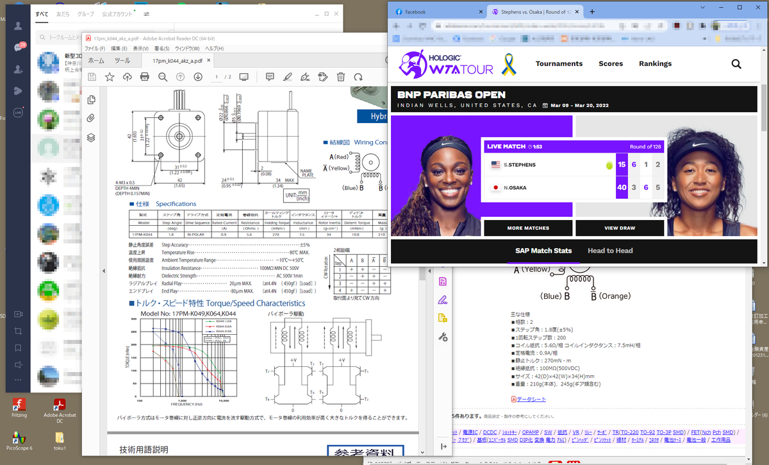Open page thumbnails panel in Acrobat sidebar
Viewport: 769px width, 465px height.
pyautogui.click(x=92, y=99)
